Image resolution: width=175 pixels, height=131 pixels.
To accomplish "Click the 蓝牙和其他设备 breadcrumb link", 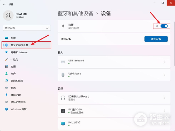I will click(x=76, y=13).
